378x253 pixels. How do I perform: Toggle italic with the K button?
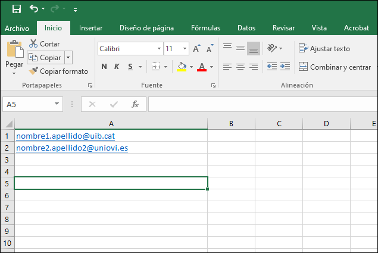[x=117, y=67]
